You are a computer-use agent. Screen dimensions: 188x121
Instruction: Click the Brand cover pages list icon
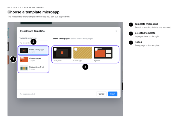click(x=24, y=51)
